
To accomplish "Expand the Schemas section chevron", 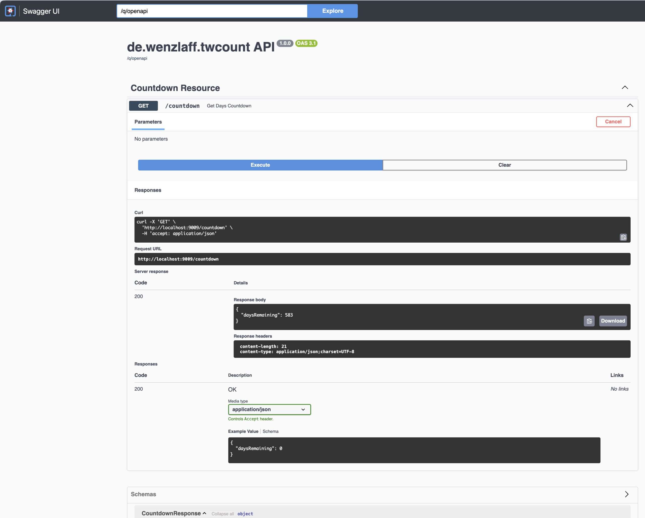I will pyautogui.click(x=626, y=494).
